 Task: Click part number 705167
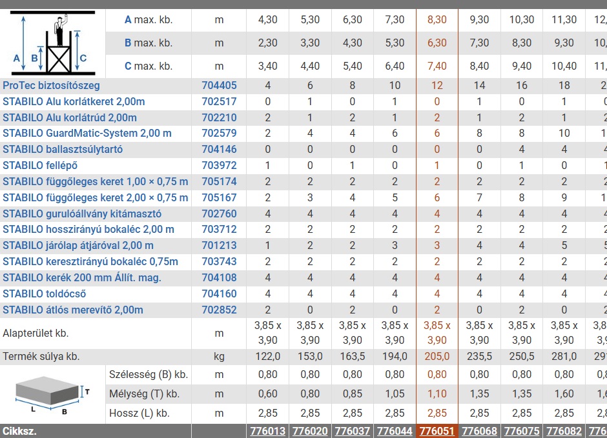point(219,197)
